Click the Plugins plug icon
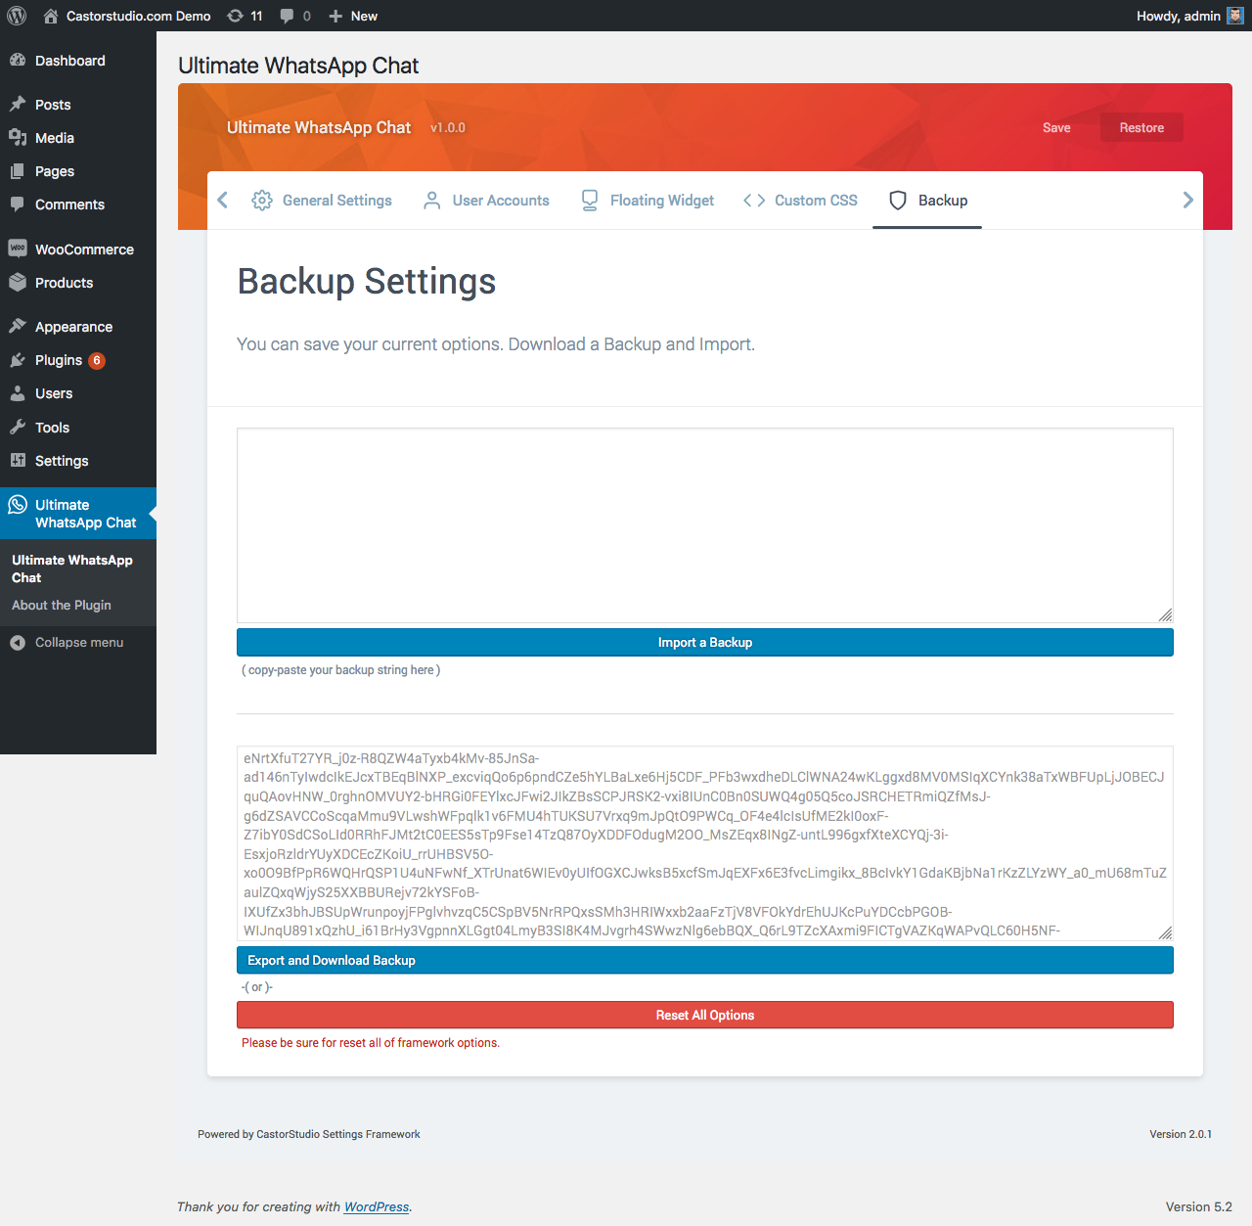The width and height of the screenshot is (1252, 1226). tap(18, 360)
